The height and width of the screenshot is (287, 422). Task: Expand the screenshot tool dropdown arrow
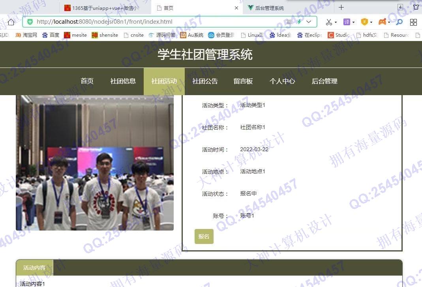click(336, 22)
